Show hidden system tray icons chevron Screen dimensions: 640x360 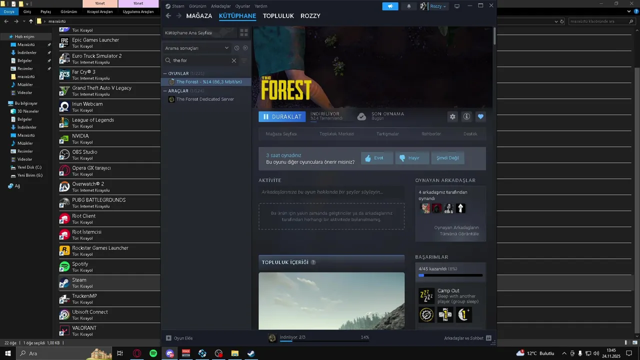click(x=564, y=353)
